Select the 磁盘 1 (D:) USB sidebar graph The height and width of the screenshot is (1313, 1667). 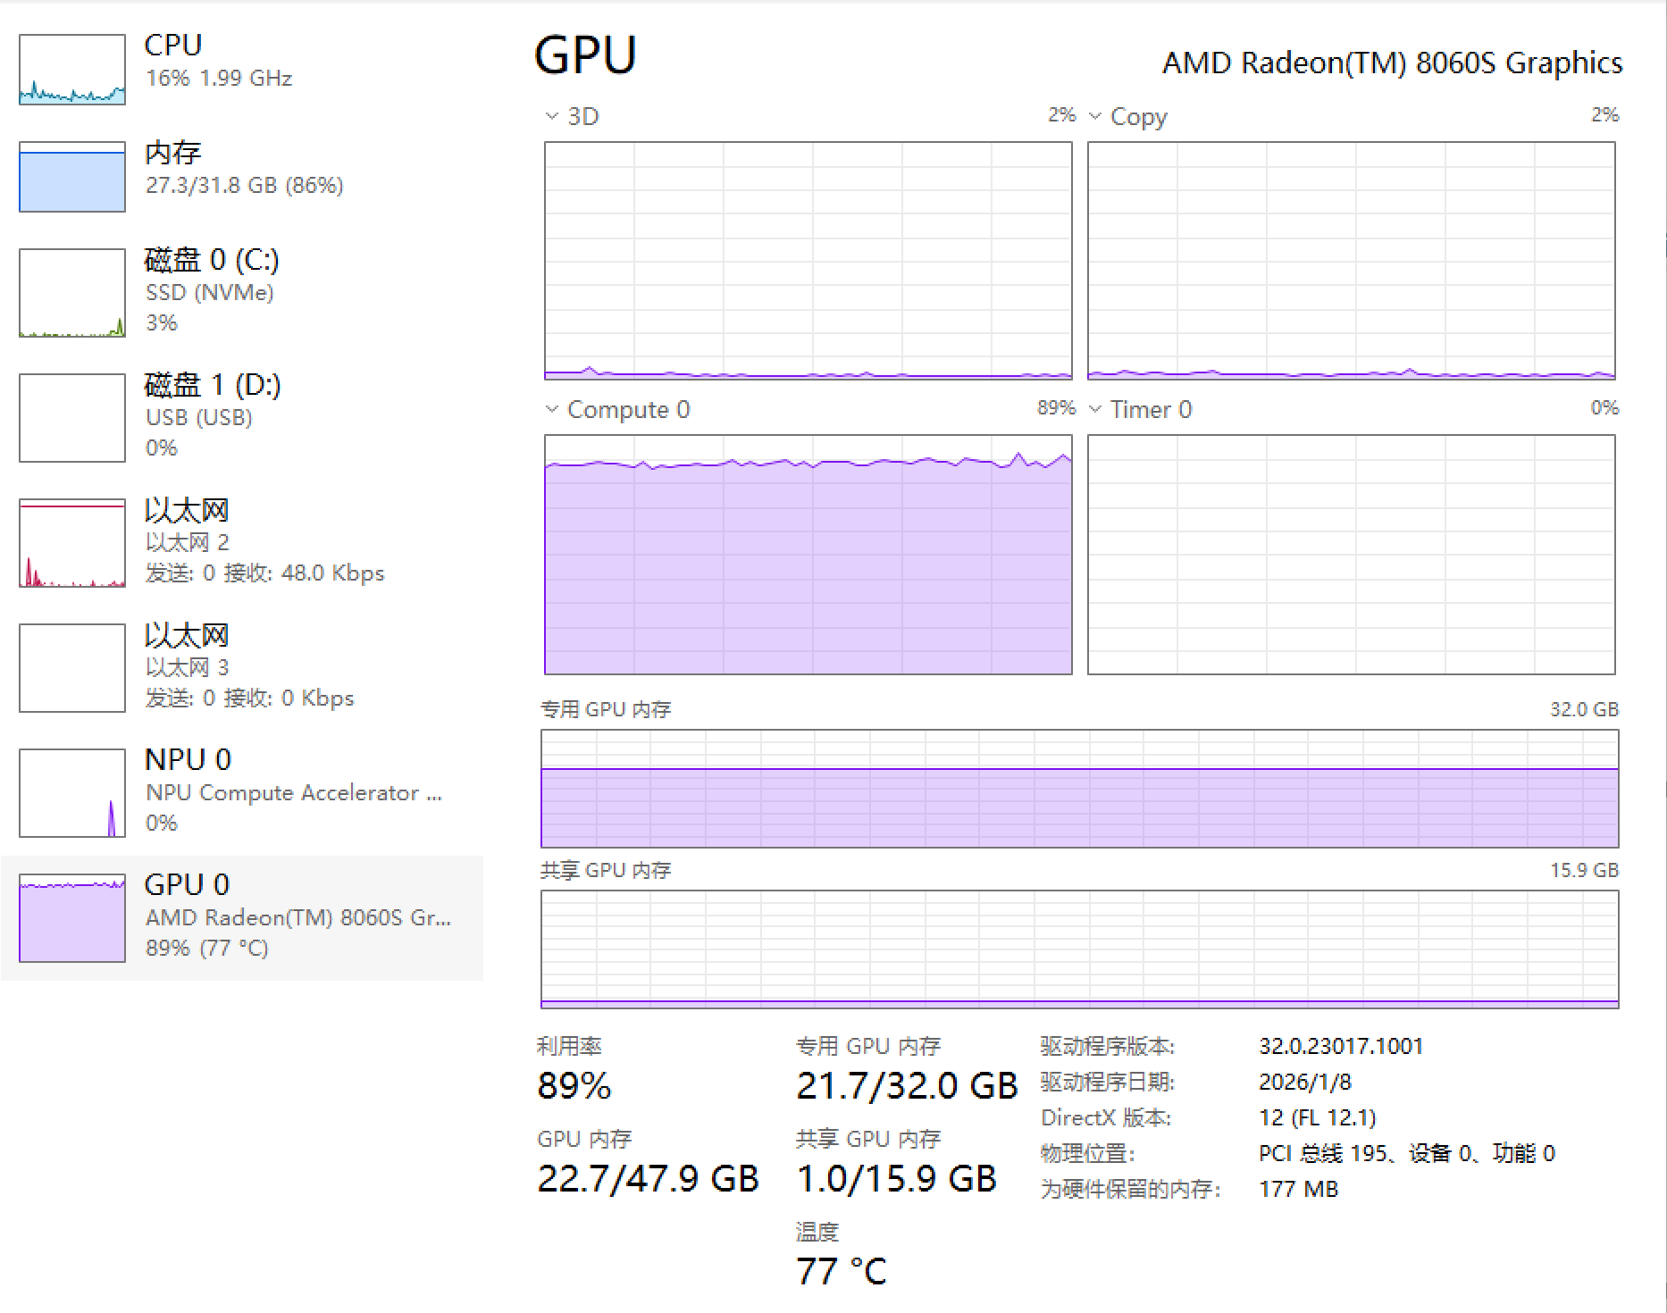tap(71, 417)
